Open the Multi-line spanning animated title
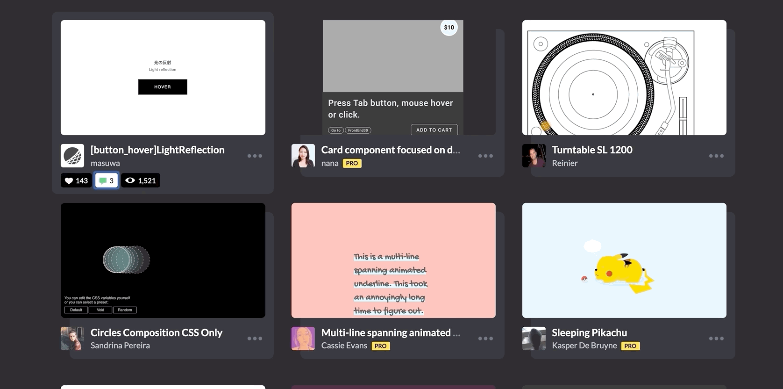Screen dimensions: 783x389 [391, 332]
